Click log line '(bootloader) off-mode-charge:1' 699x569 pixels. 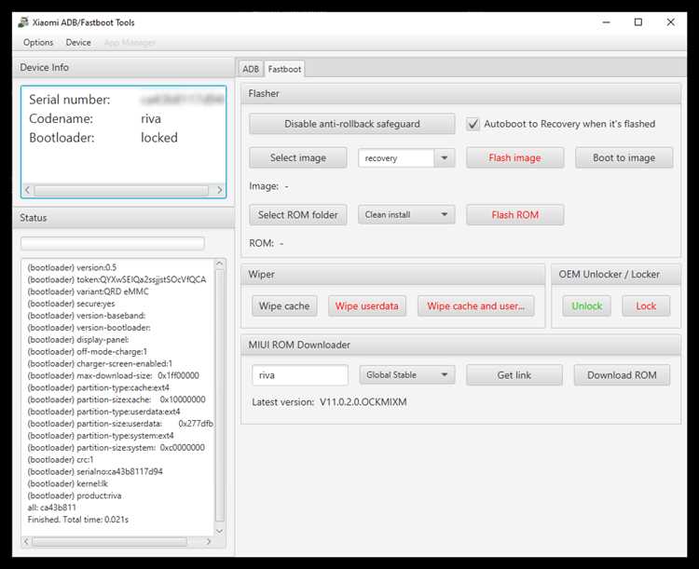(88, 352)
